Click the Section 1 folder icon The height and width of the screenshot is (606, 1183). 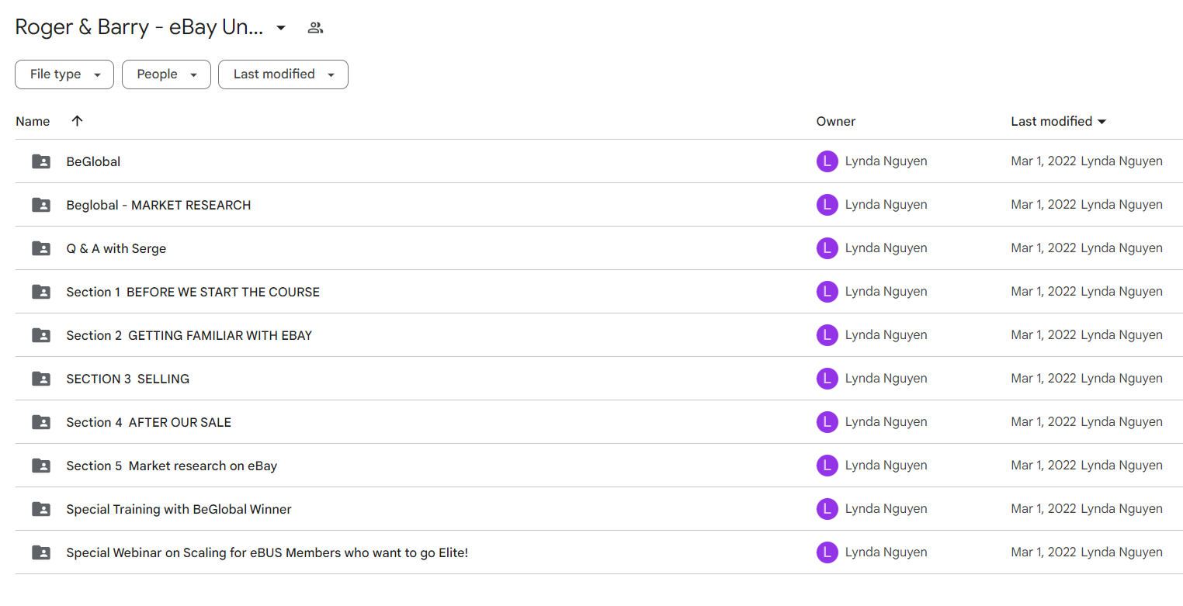click(x=41, y=292)
